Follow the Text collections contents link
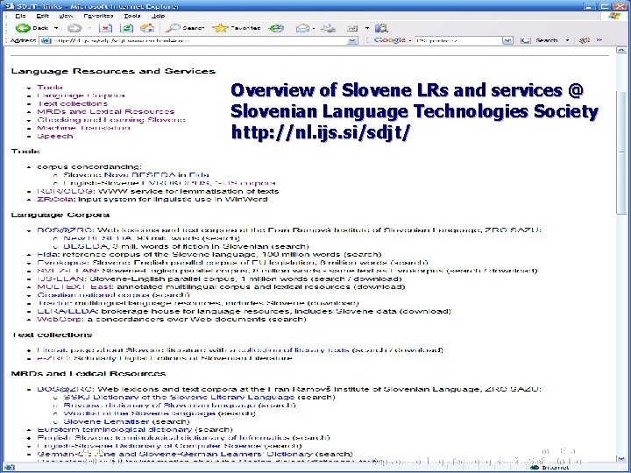 point(73,103)
